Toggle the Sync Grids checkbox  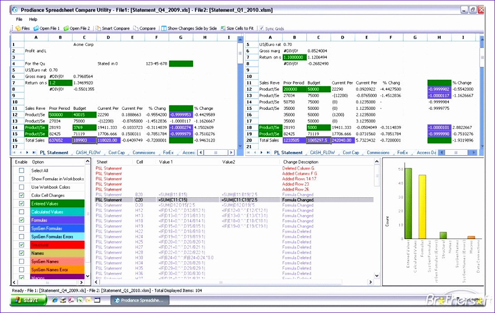tap(261, 28)
